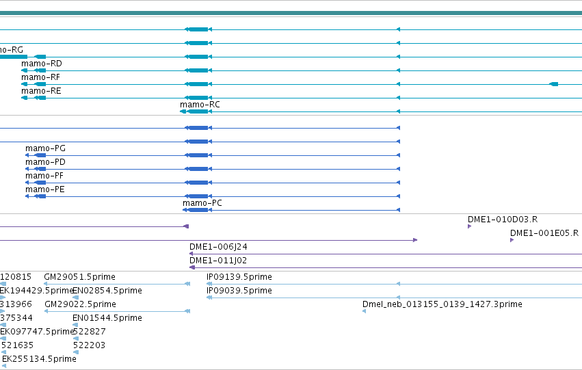
Task: Click the 375344 feature label
Action: [x=16, y=318]
